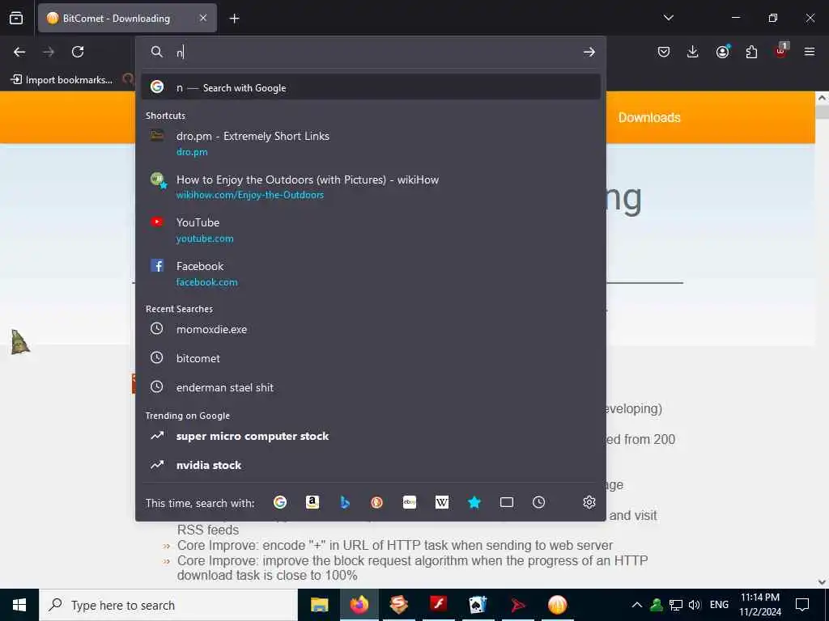Click Import bookmarks in bookmarks toolbar
The height and width of the screenshot is (621, 829).
(62, 80)
